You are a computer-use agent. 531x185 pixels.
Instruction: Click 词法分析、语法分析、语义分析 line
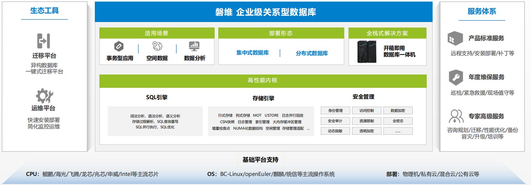coord(155,116)
